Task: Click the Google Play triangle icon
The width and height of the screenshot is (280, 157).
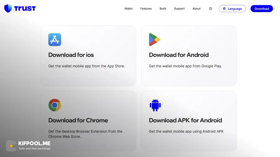Action: pyautogui.click(x=154, y=39)
